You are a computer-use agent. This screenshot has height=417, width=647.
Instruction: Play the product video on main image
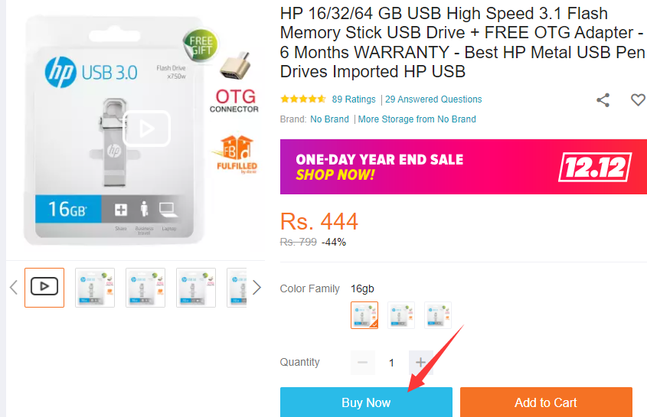147,129
